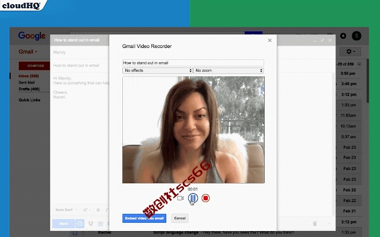Pop out the compose window

click(322, 40)
